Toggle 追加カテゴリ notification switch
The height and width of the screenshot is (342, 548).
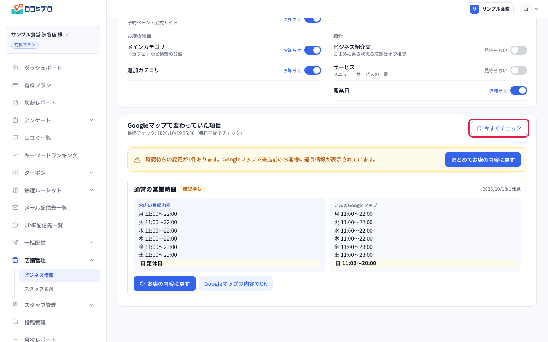pyautogui.click(x=313, y=70)
